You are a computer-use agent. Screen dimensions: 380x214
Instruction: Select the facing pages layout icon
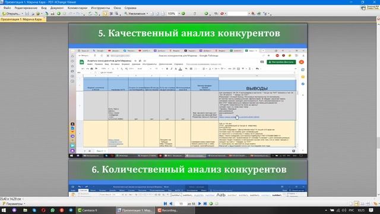click(362, 203)
